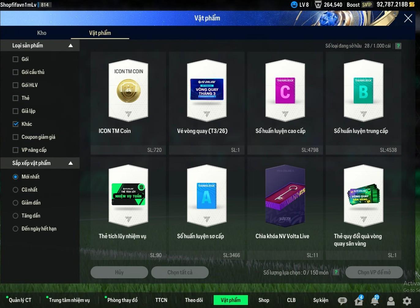Enable the Gói cầu thủ filter checkbox
This screenshot has width=420, height=308.
(16, 72)
